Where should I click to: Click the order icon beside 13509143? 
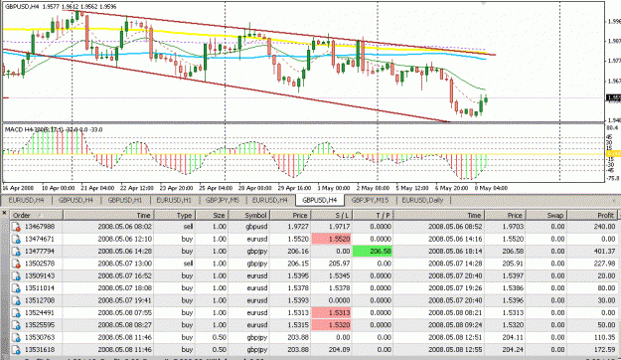pyautogui.click(x=16, y=275)
